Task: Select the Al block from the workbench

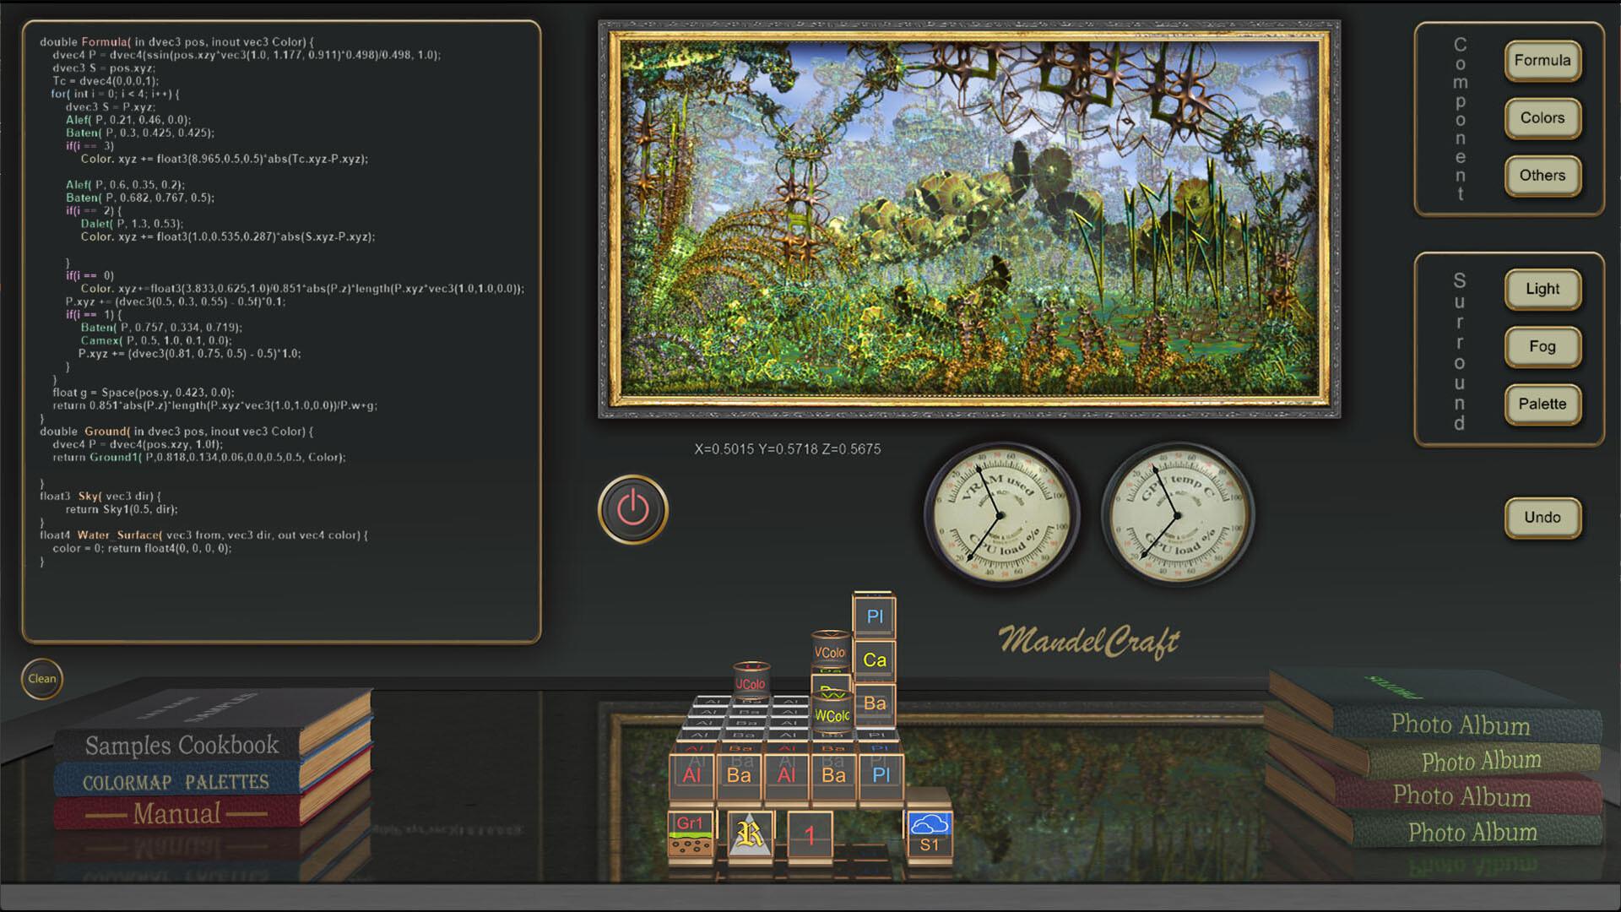Action: click(x=694, y=773)
